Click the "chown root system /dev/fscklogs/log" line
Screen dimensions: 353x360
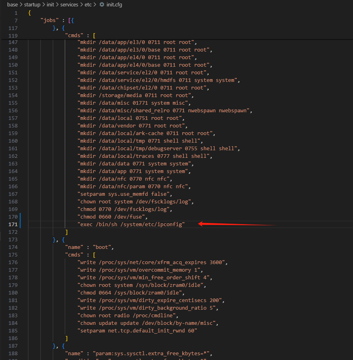[136, 202]
